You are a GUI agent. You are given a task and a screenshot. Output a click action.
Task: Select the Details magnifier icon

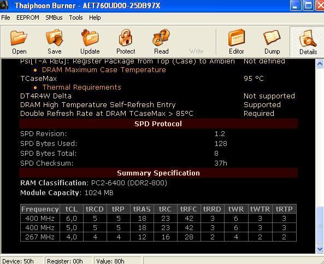tap(308, 38)
